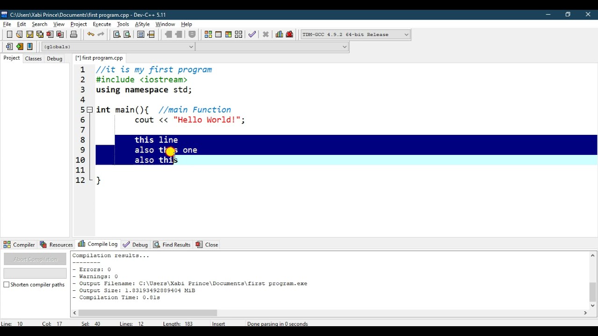Collapse the main function fold marker
Screen dimensions: 598x336
coord(90,110)
